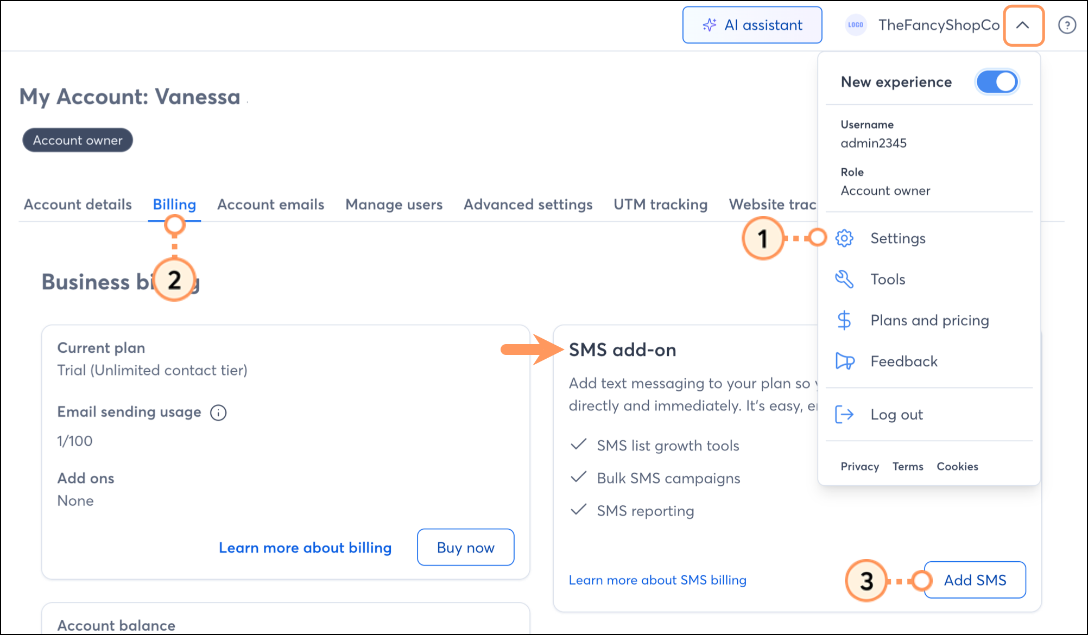Collapse the account menu chevron

[1023, 25]
